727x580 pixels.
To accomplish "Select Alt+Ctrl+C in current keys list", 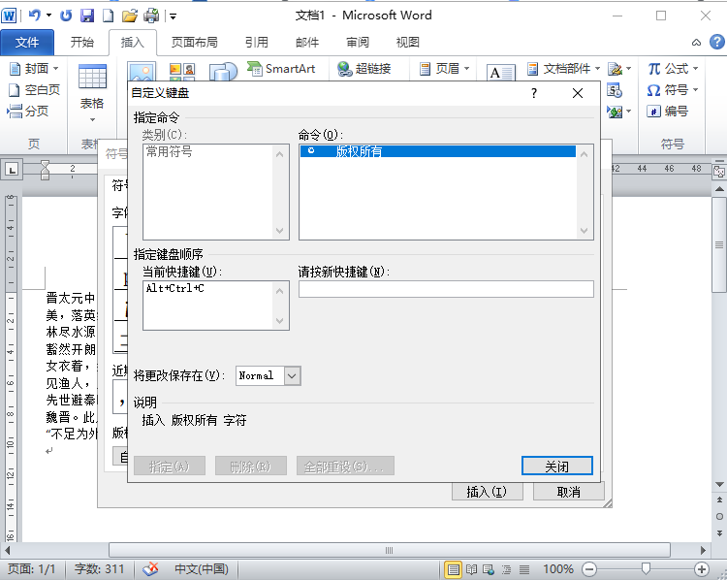I will tap(209, 288).
